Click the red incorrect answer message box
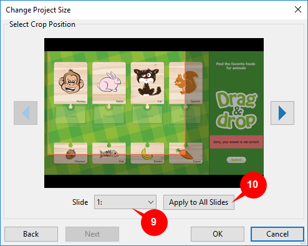The height and width of the screenshot is (246, 308). pyautogui.click(x=236, y=142)
